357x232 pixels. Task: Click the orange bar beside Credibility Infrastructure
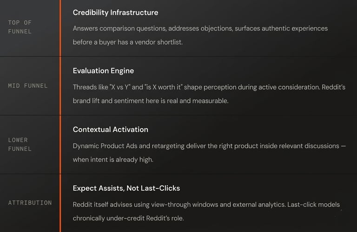tap(60, 28)
